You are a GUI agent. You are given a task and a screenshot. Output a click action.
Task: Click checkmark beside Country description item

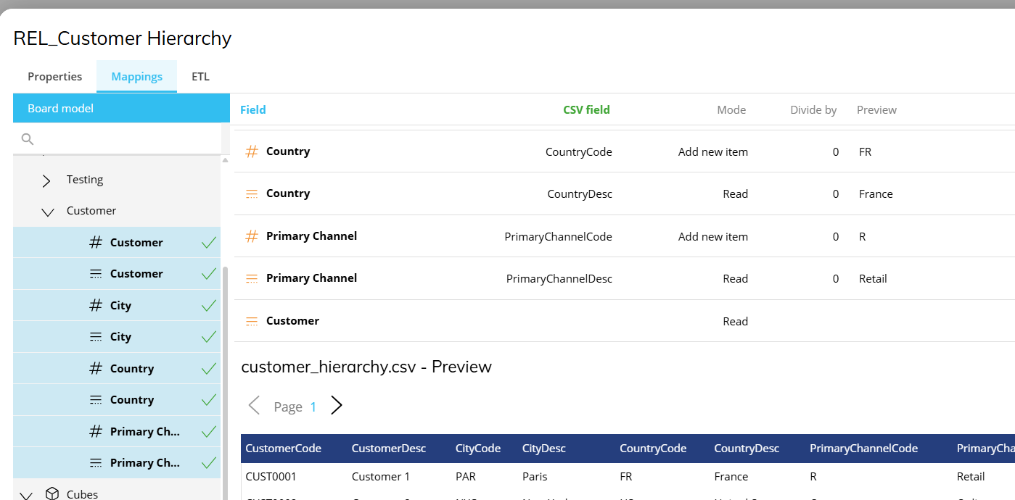coord(209,400)
